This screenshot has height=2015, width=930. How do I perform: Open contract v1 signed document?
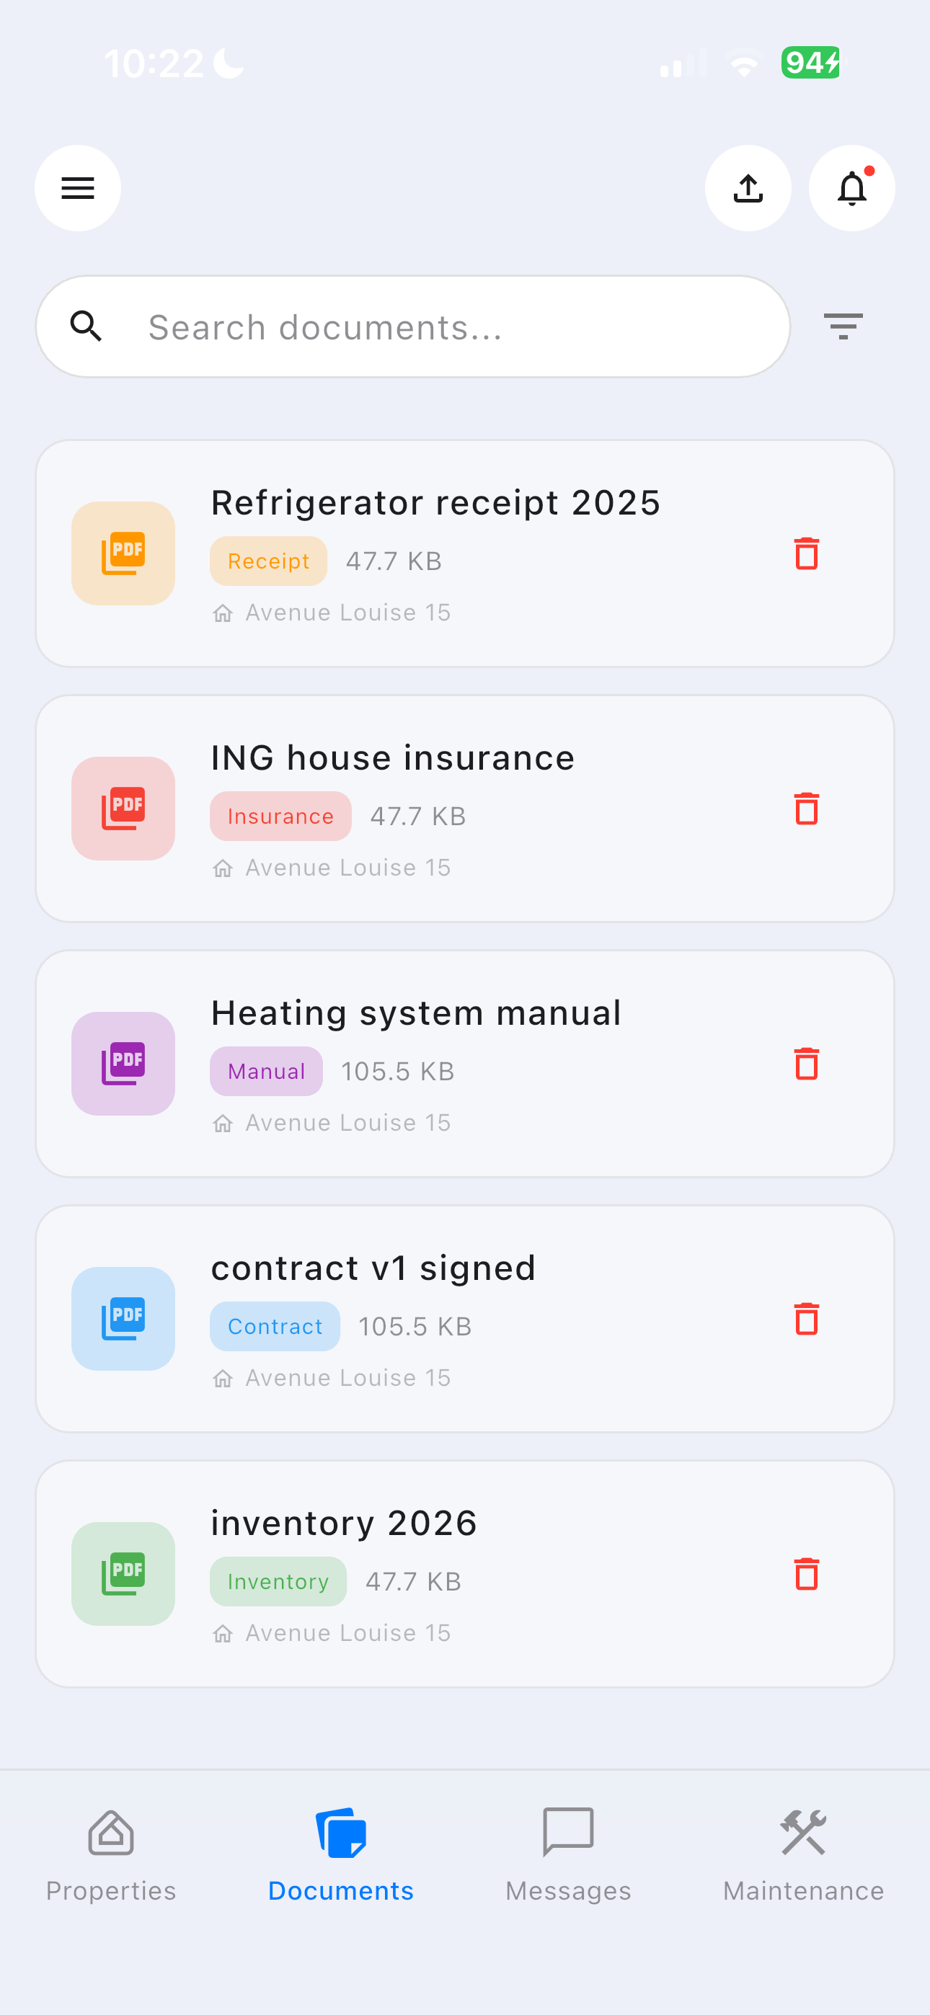click(x=373, y=1268)
